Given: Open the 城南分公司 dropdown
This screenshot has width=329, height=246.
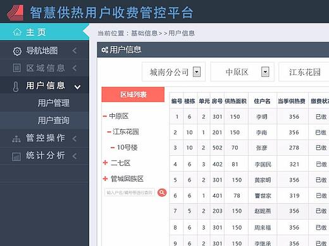Looking at the screenshot, I should pyautogui.click(x=173, y=72).
